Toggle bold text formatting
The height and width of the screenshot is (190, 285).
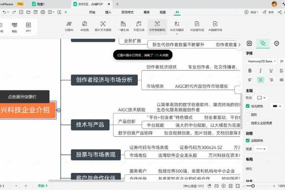coord(250,71)
